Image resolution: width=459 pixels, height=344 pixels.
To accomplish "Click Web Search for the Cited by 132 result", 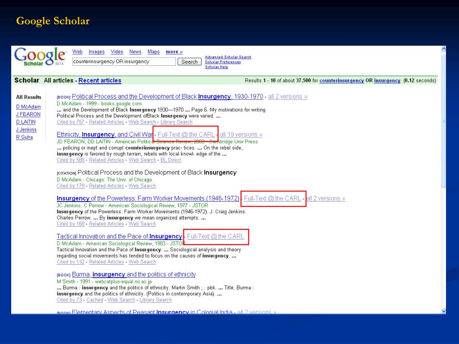I will [x=142, y=262].
